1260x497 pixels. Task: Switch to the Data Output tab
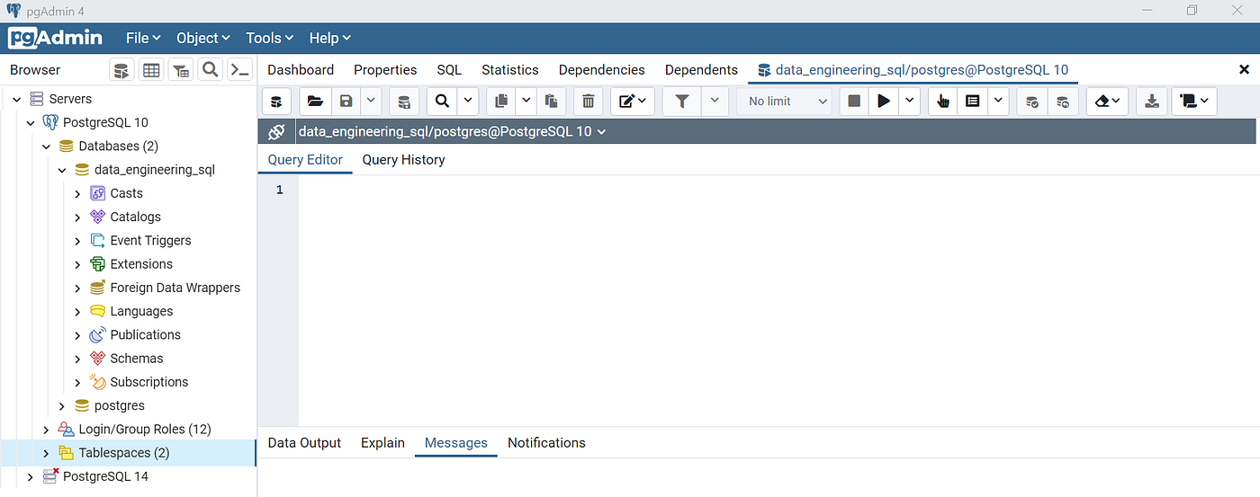(305, 443)
